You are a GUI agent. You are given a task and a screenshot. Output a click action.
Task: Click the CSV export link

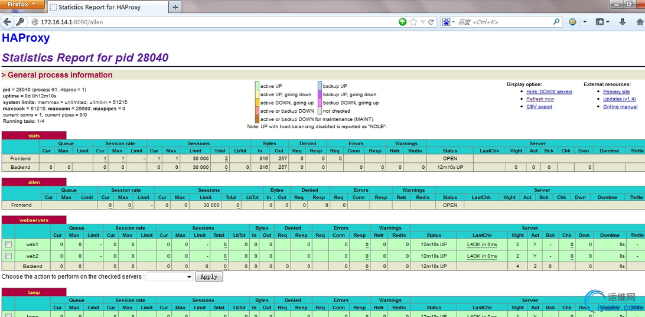(539, 106)
